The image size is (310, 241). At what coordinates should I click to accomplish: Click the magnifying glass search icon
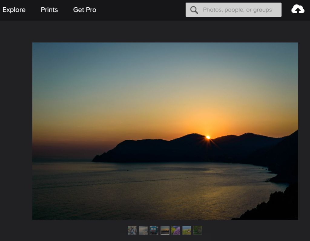[194, 10]
